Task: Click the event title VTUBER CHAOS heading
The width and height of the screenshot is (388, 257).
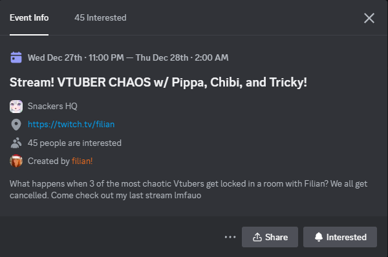Action: pos(158,82)
